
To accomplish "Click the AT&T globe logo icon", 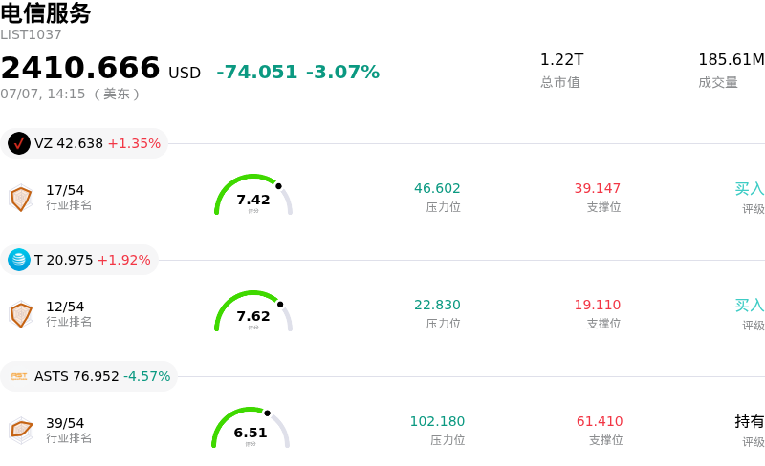I will pyautogui.click(x=19, y=260).
